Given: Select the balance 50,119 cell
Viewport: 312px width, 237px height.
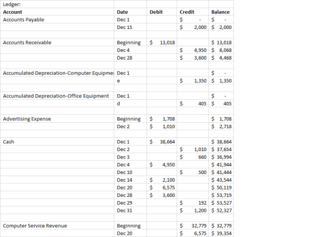Looking at the screenshot, I should pos(221,187).
